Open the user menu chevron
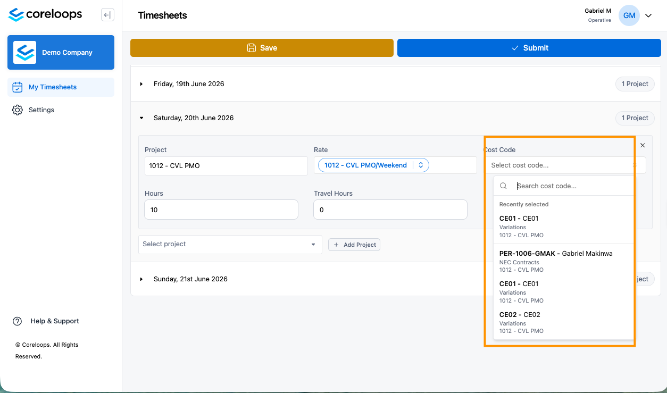This screenshot has height=393, width=667. (648, 15)
